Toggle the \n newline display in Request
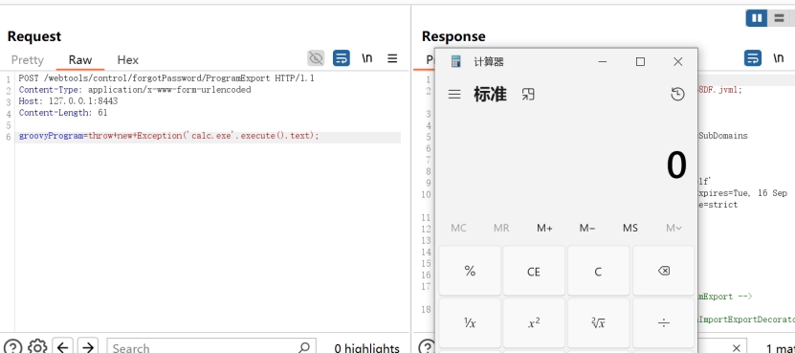The height and width of the screenshot is (353, 795). pos(366,58)
